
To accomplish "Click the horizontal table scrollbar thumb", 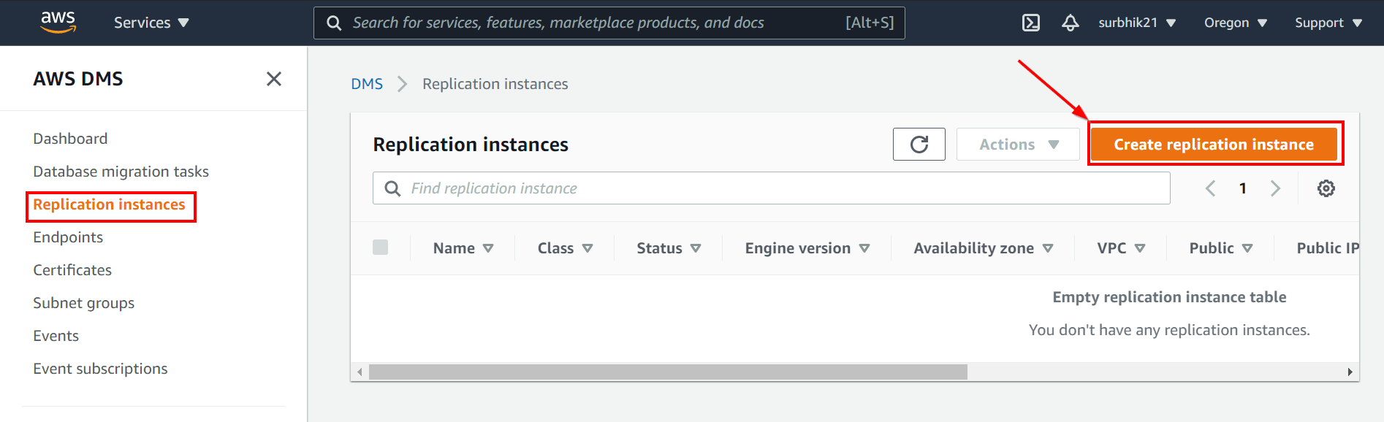I will (668, 372).
